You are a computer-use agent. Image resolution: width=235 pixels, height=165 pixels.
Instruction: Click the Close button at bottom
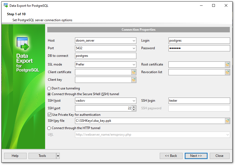[x=220, y=156]
